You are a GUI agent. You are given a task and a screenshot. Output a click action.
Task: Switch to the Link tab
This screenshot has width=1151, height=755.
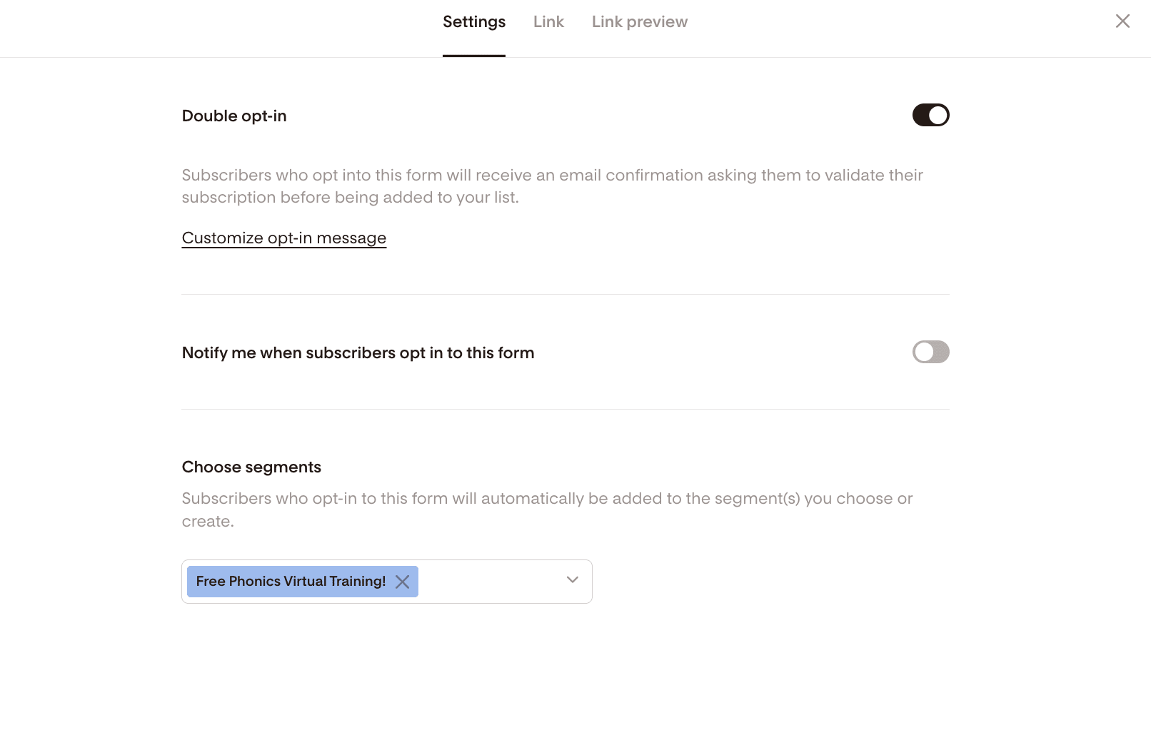(x=548, y=22)
